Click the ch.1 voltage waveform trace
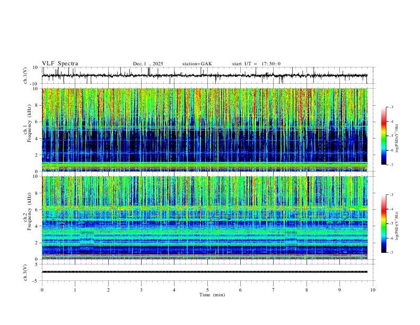Viewport: 420px width, 325px height. pyautogui.click(x=204, y=75)
